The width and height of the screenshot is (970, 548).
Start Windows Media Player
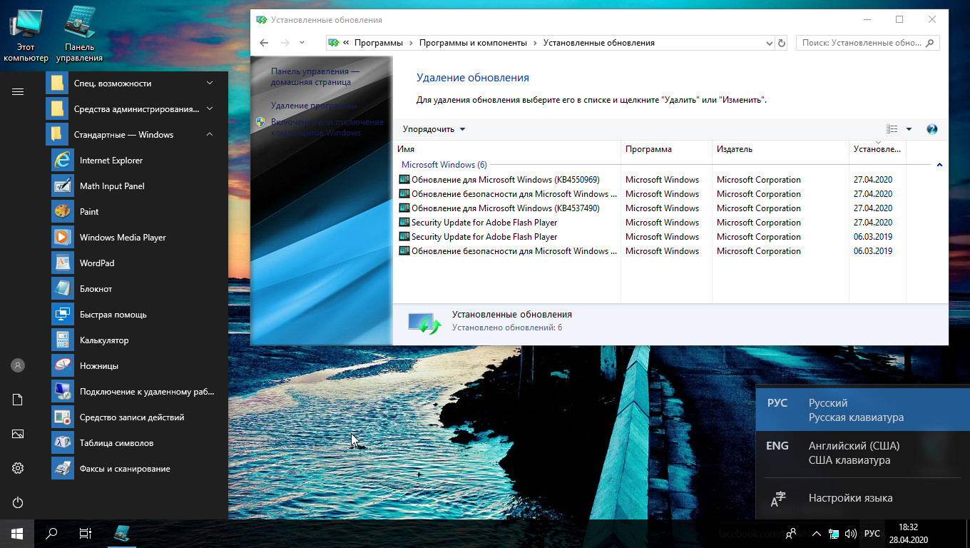133,238
